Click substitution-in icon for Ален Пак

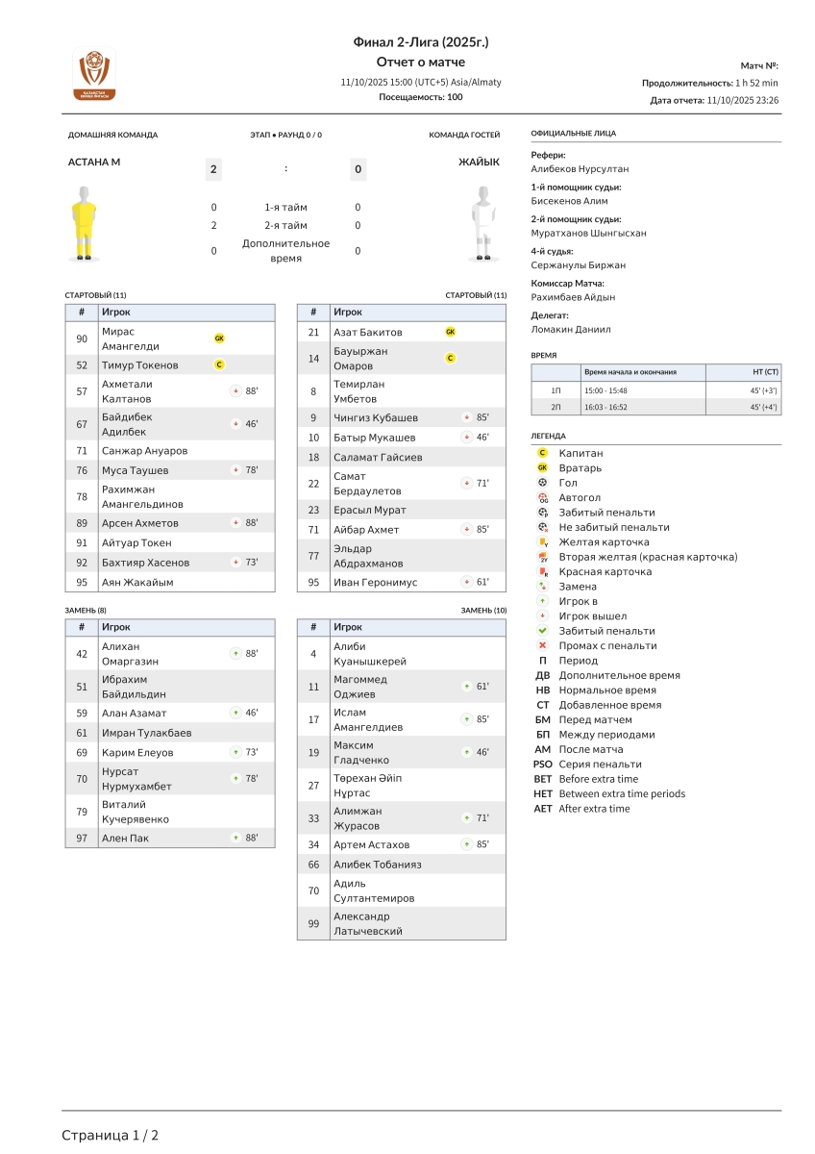click(236, 838)
